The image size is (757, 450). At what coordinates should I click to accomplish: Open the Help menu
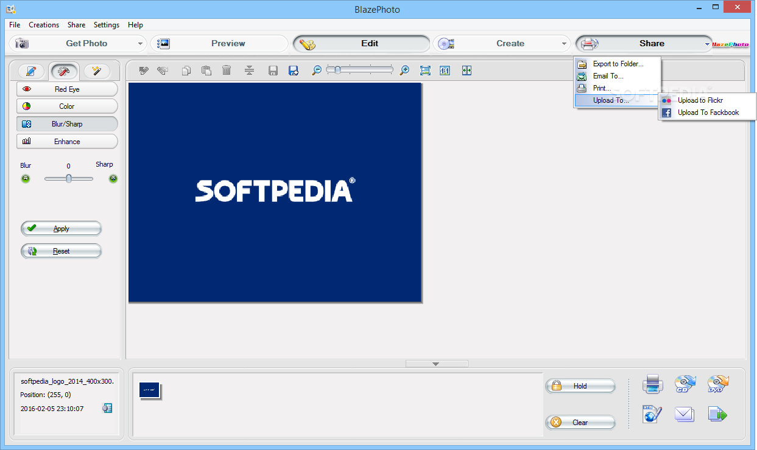[135, 25]
